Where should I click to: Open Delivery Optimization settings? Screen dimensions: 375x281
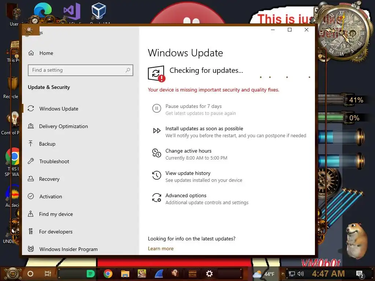click(63, 126)
